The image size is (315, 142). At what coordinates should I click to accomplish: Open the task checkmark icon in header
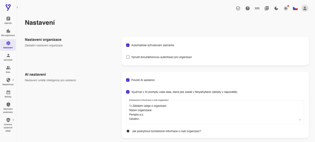[x=238, y=8]
